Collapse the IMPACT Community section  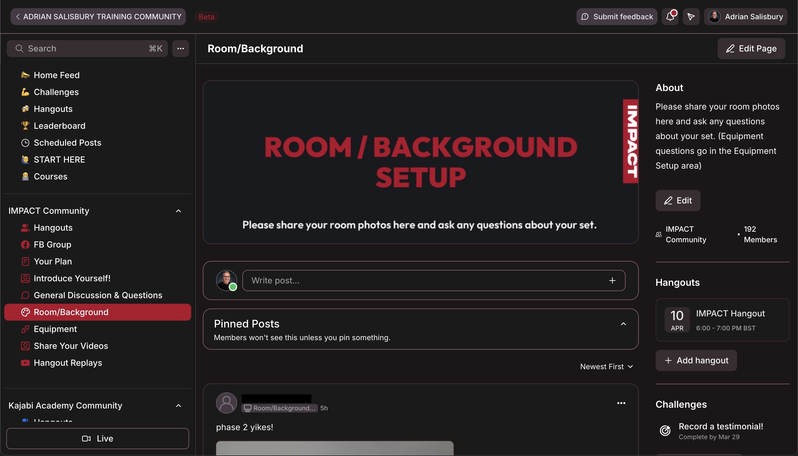tap(178, 211)
